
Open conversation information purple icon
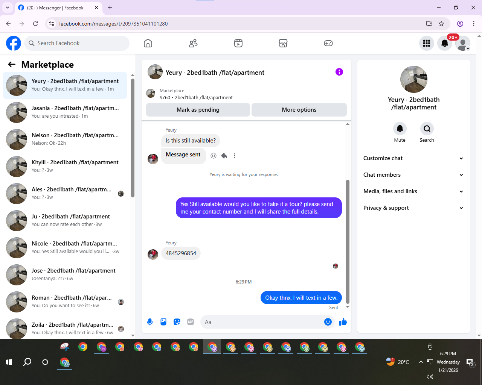[x=339, y=72]
